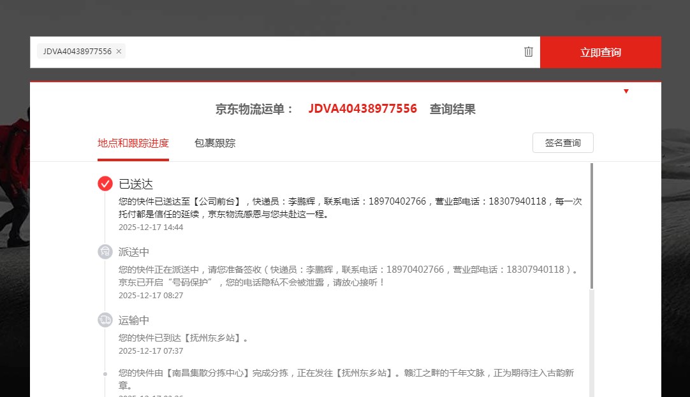Click the 签名查询 button
Image resolution: width=690 pixels, height=397 pixels.
562,143
